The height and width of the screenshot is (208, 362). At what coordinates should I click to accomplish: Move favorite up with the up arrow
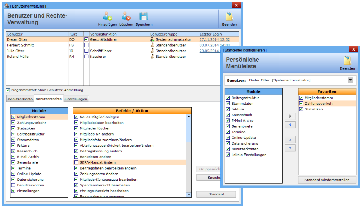click(x=290, y=140)
